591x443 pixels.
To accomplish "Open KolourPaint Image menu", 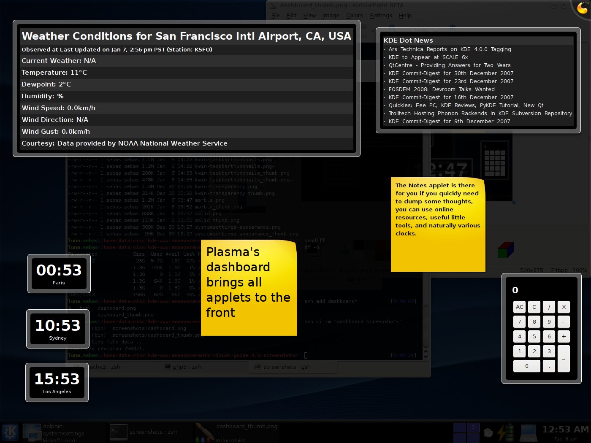I will tap(331, 16).
